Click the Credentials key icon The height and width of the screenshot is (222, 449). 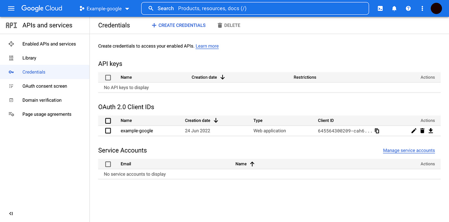(11, 72)
